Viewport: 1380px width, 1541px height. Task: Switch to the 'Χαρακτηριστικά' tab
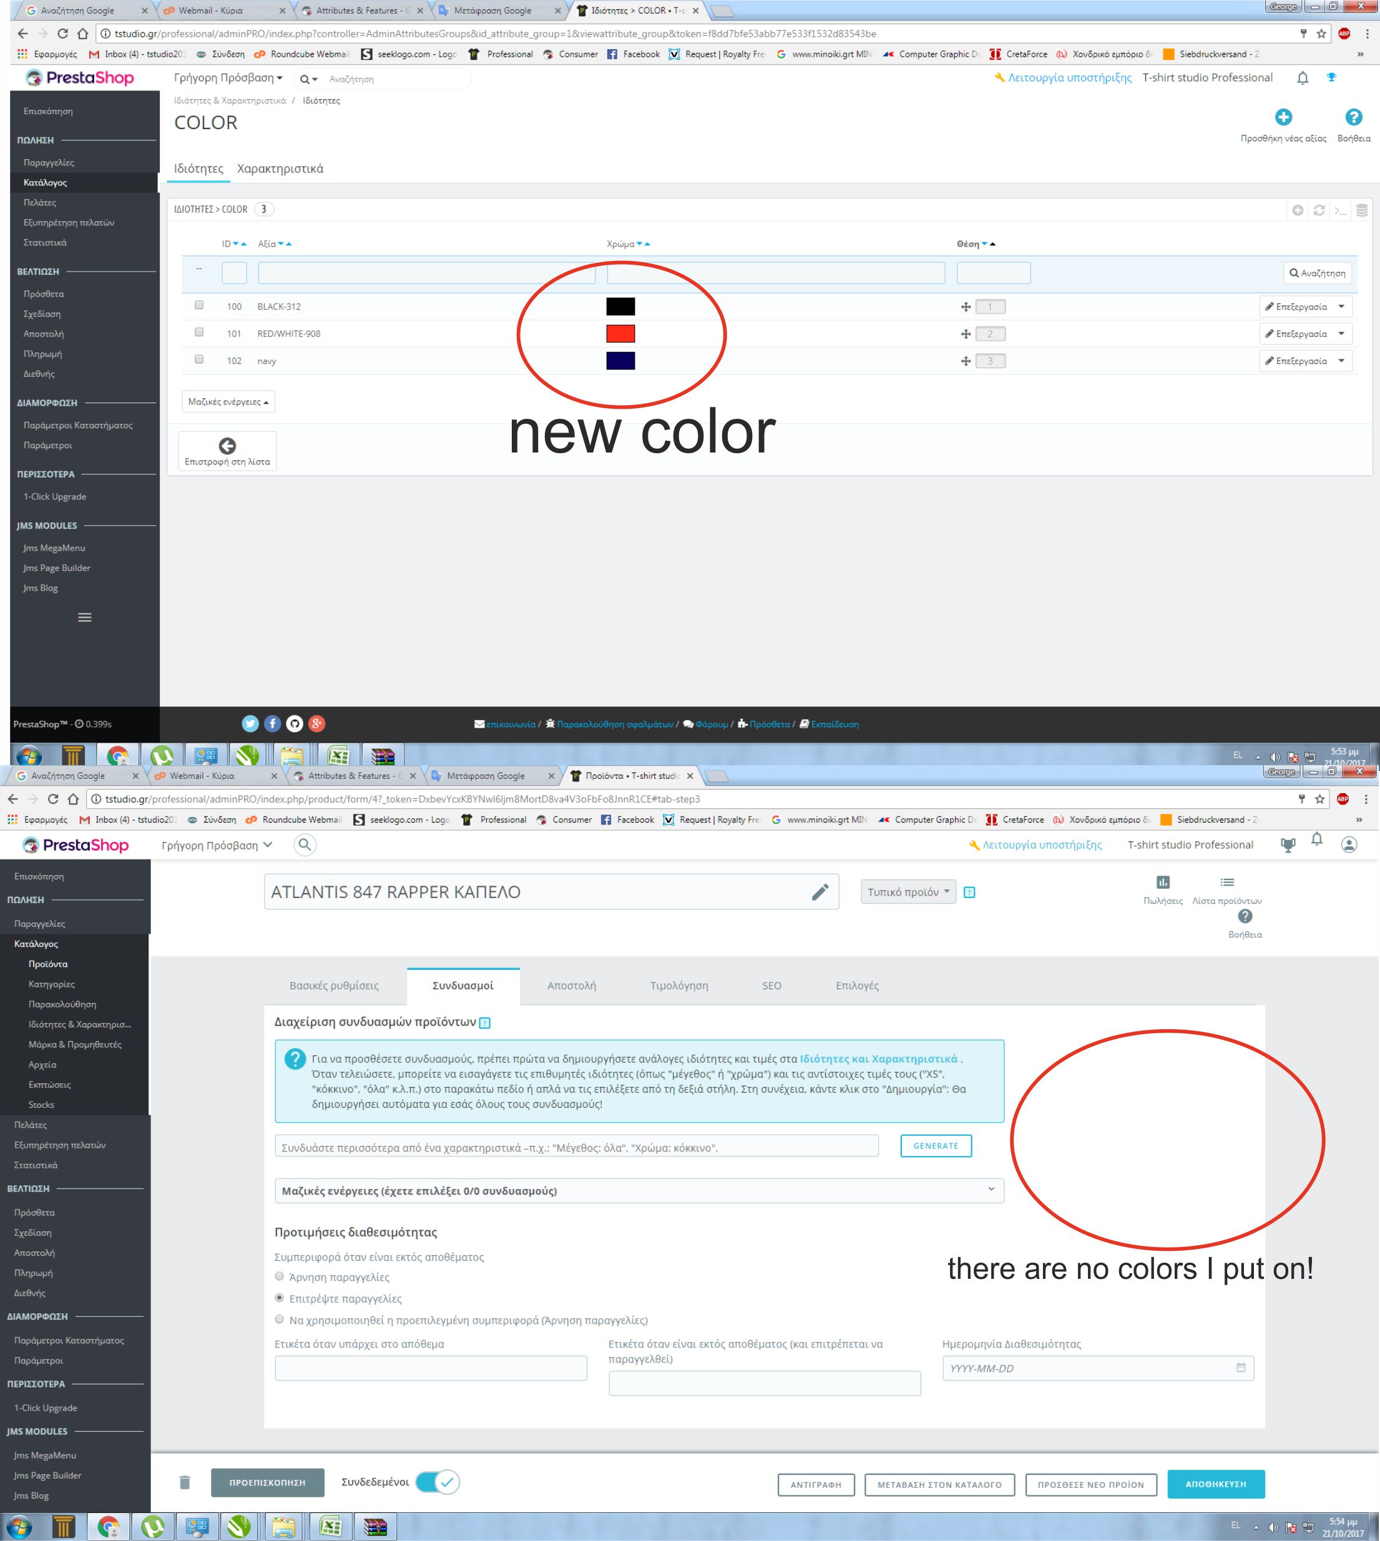(x=280, y=169)
